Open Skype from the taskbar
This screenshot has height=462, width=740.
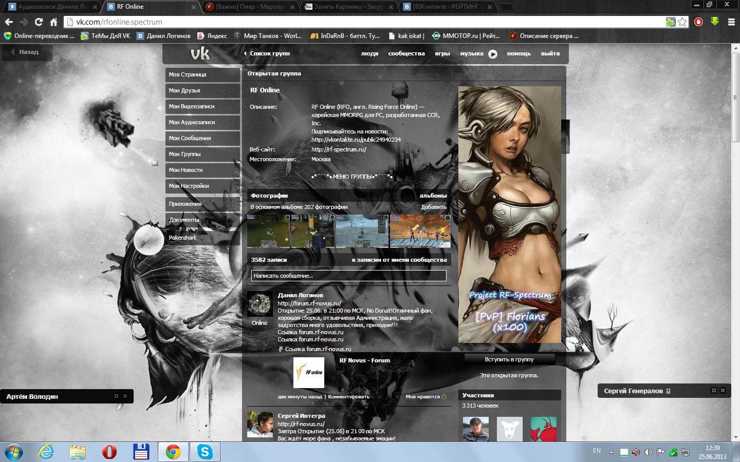click(205, 452)
